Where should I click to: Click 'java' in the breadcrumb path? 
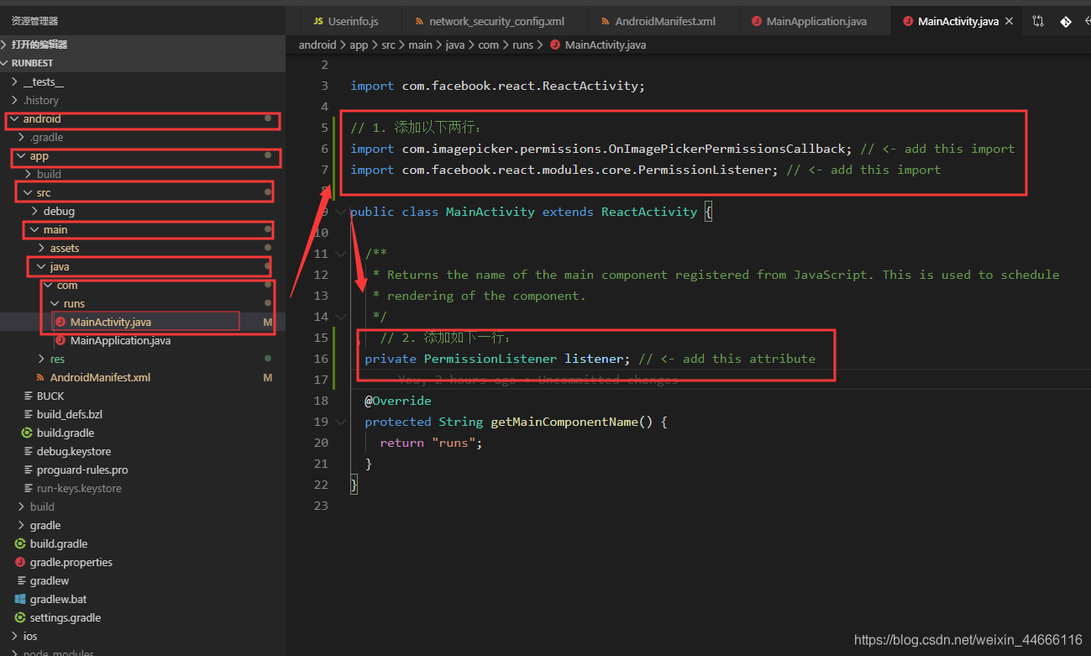tap(455, 45)
